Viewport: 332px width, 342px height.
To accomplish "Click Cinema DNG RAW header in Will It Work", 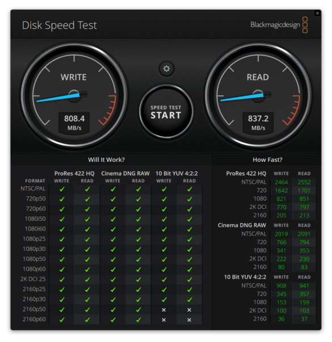I will (x=125, y=173).
